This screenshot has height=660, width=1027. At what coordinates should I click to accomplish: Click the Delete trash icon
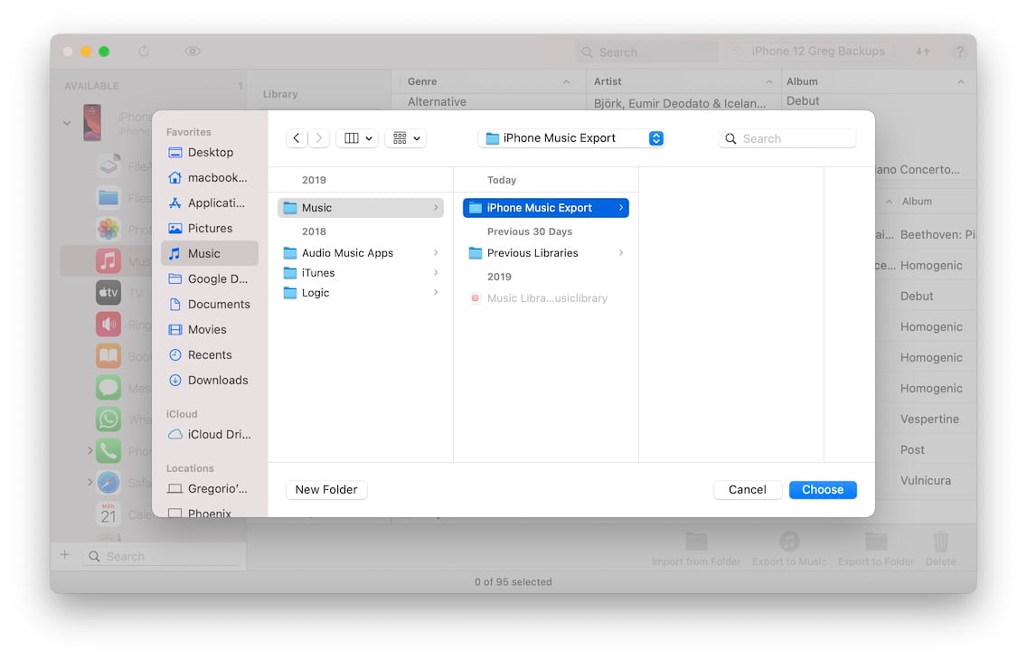940,549
